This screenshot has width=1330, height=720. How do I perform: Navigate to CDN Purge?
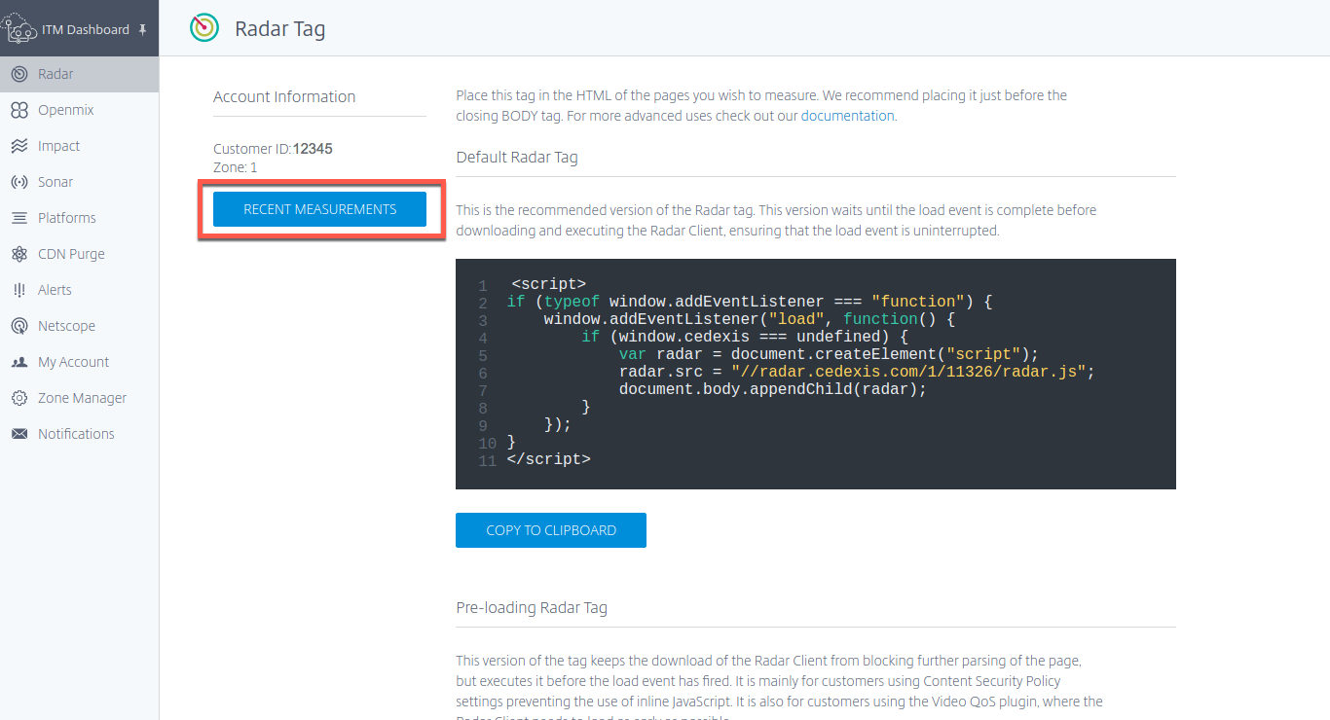pos(79,254)
